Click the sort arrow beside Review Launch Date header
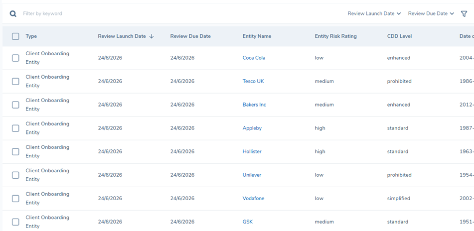Screen dimensions: 474x231 pyautogui.click(x=152, y=36)
